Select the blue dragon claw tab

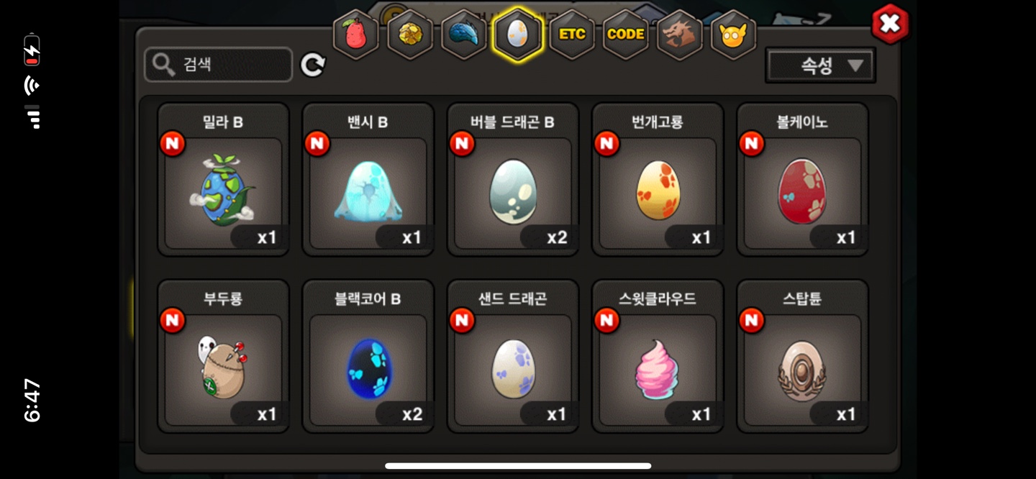(463, 34)
